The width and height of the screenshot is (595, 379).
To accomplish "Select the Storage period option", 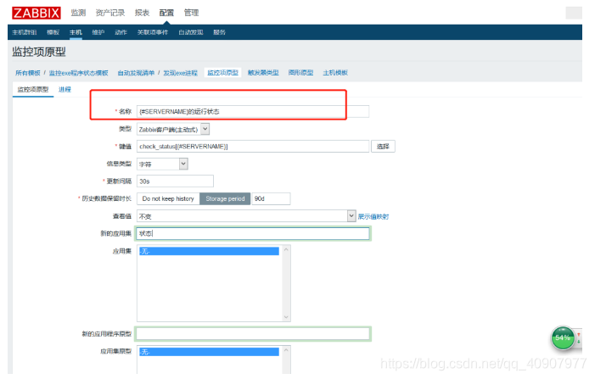I will click(225, 198).
